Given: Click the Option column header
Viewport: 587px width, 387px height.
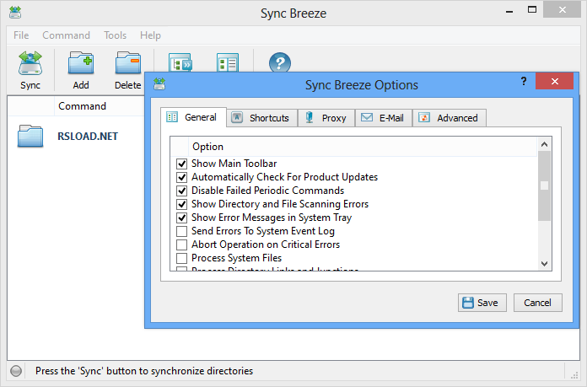Looking at the screenshot, I should pyautogui.click(x=364, y=147).
